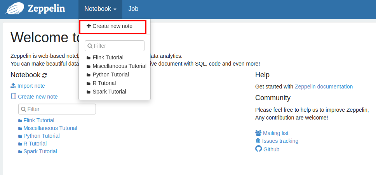Viewport: 376px width, 175px height.
Task: Open Python Tutorial folder in dropdown
Action: click(111, 75)
